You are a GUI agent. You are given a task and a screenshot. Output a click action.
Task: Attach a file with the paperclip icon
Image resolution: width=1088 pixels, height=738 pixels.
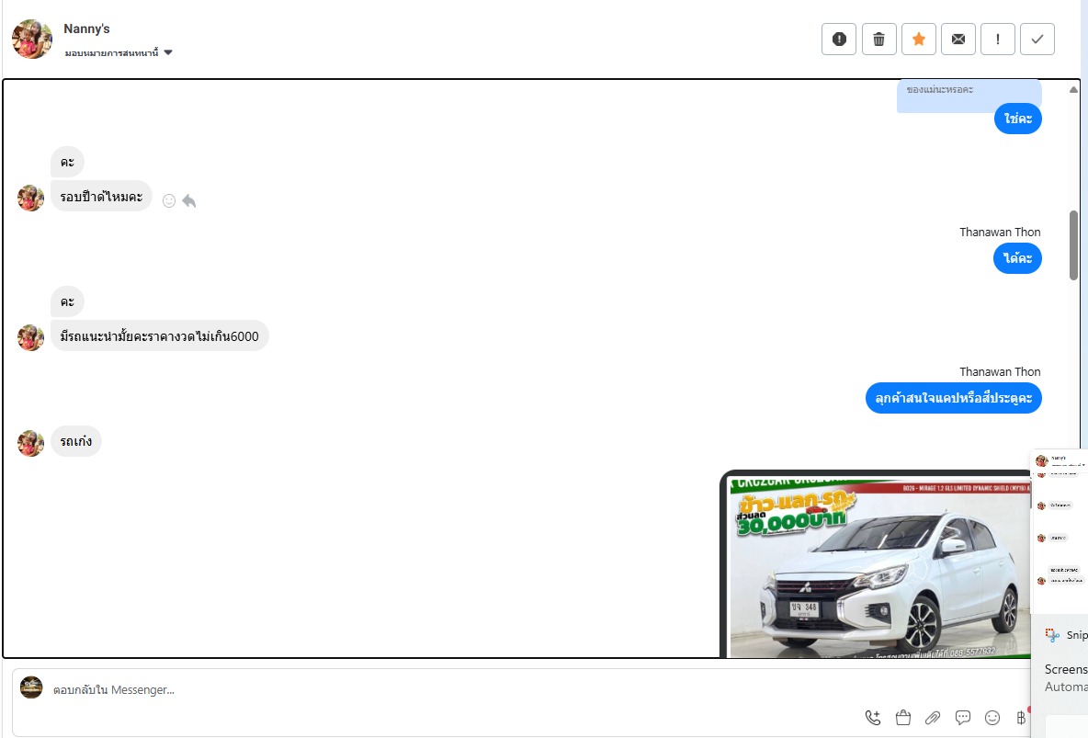[933, 718]
